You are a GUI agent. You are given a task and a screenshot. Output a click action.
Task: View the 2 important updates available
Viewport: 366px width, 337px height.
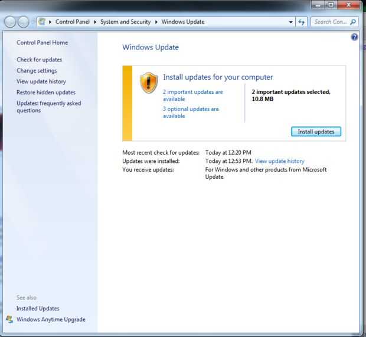click(x=193, y=96)
